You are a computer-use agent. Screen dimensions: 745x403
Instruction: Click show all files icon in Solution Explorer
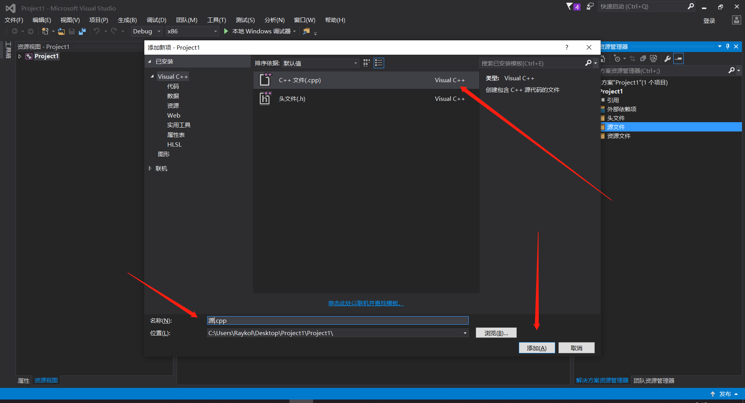[x=653, y=59]
